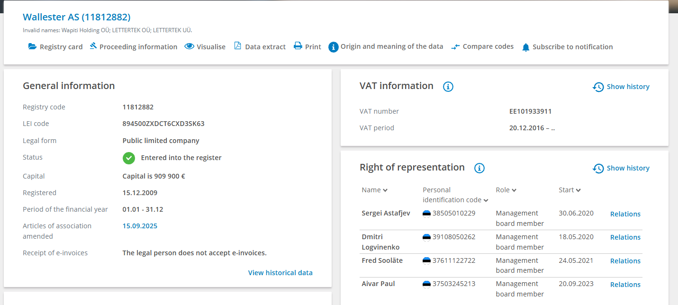Click the Print printer icon

(x=298, y=46)
